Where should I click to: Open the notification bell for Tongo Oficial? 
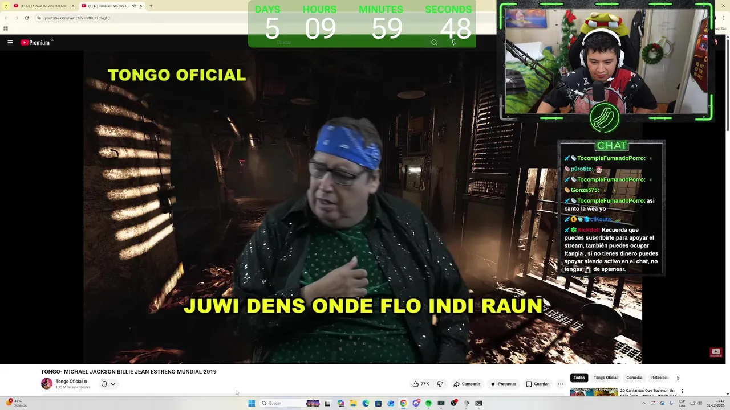pos(104,384)
